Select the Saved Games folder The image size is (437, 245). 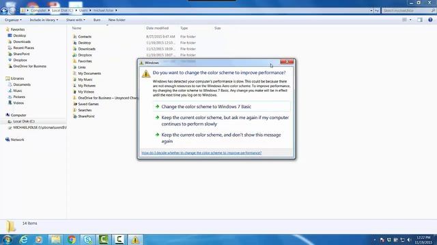pyautogui.click(x=88, y=104)
